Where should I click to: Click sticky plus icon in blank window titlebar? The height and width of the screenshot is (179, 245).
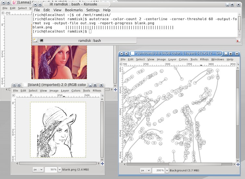coord(19,85)
